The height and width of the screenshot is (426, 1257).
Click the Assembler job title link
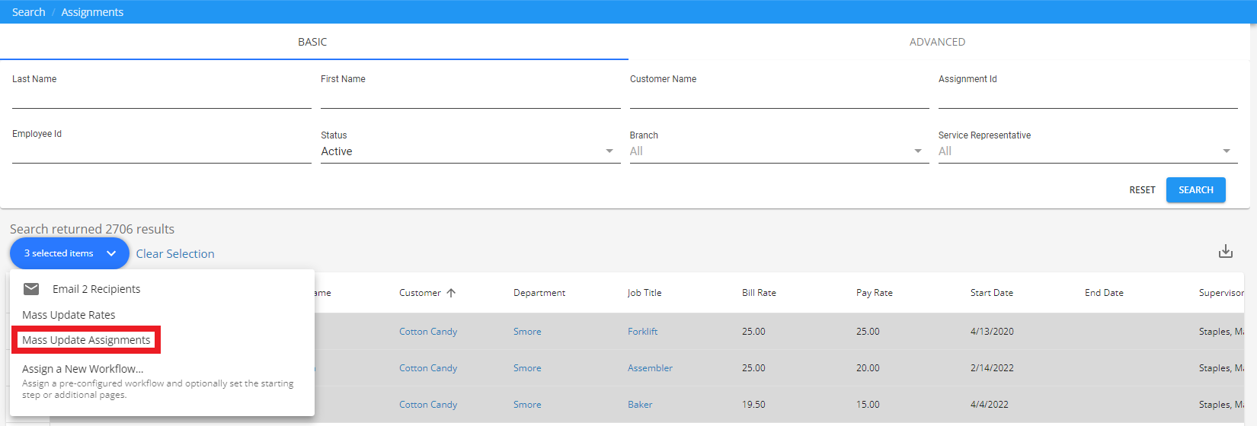650,368
